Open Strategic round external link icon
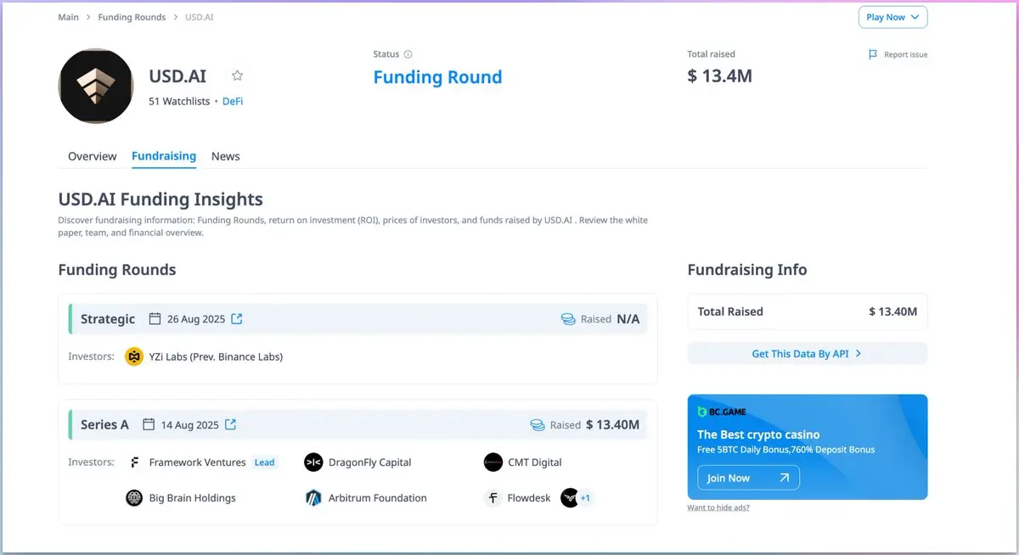Screen dimensions: 1019x555 coord(237,319)
